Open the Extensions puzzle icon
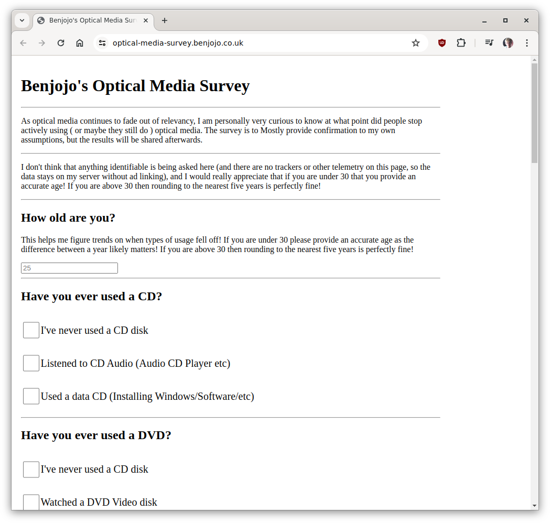The height and width of the screenshot is (523, 550). tap(461, 43)
